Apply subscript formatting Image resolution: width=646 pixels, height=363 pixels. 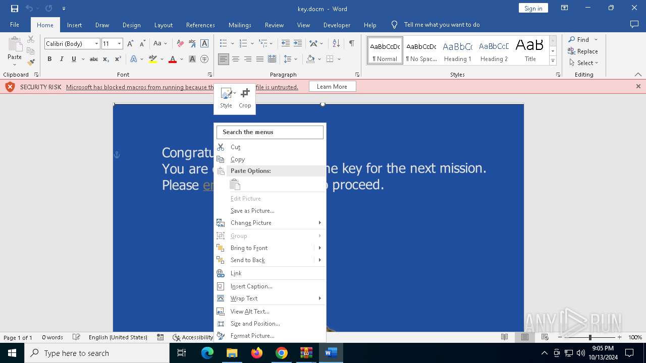click(x=106, y=59)
